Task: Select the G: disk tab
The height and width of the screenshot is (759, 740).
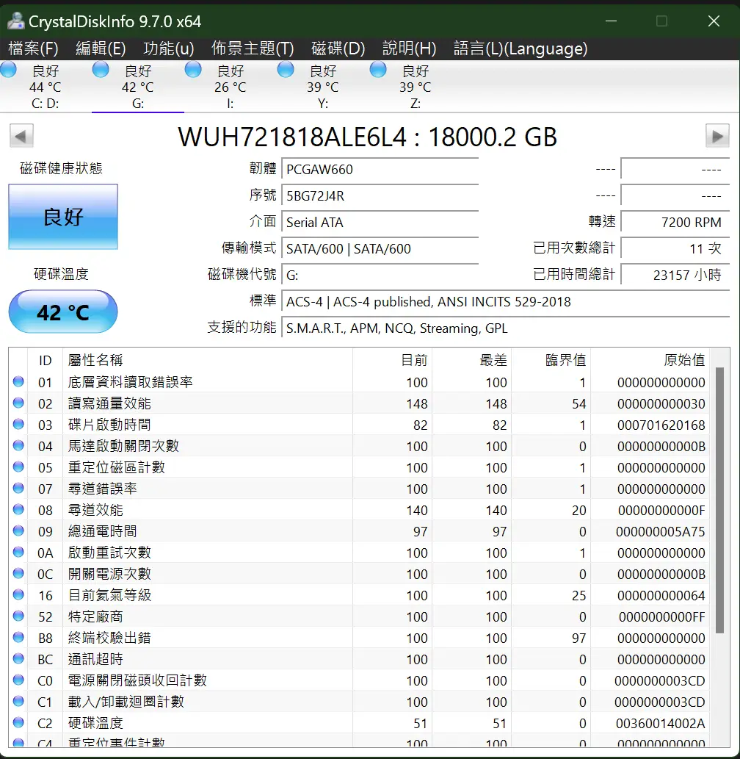Action: coord(138,87)
